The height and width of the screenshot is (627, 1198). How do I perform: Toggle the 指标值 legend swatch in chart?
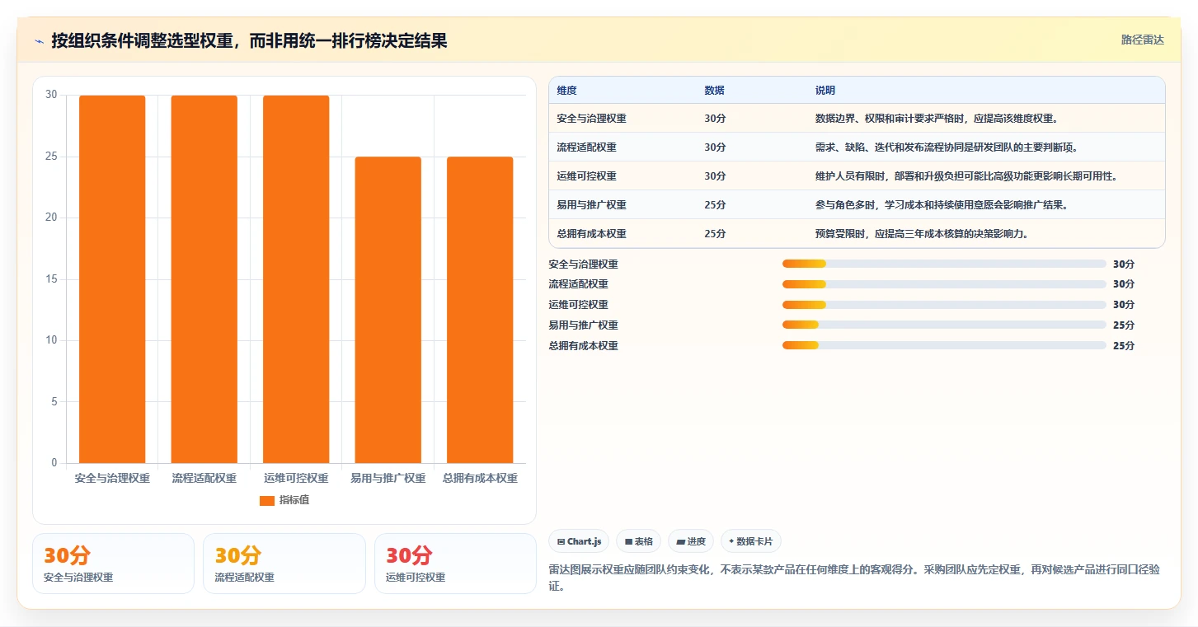267,500
